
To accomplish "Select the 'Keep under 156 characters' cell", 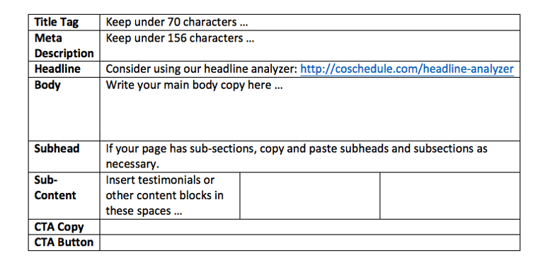I will click(x=310, y=46).
